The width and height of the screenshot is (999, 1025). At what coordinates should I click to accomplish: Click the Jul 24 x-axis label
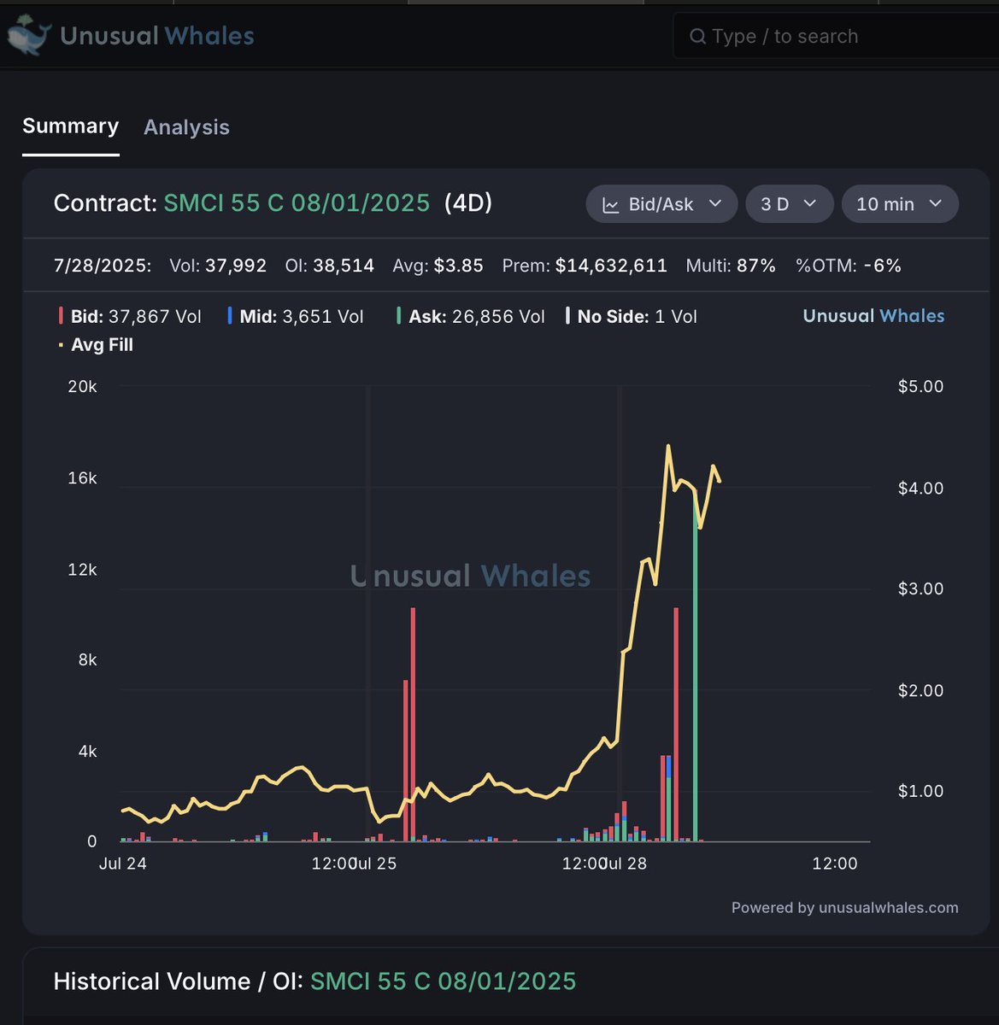click(123, 864)
